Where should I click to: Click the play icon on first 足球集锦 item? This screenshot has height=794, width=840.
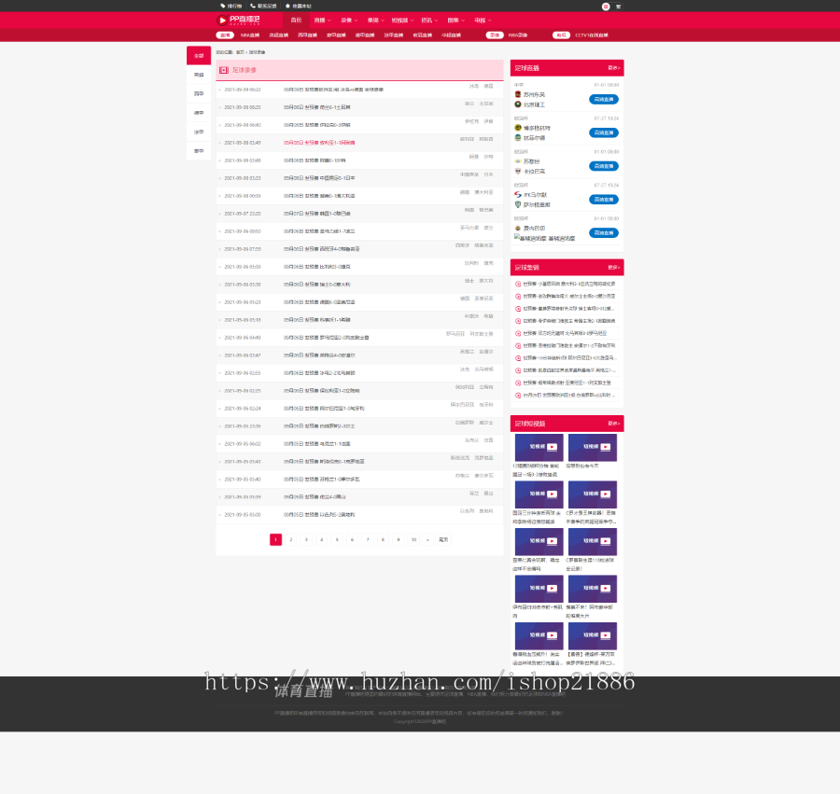[518, 284]
